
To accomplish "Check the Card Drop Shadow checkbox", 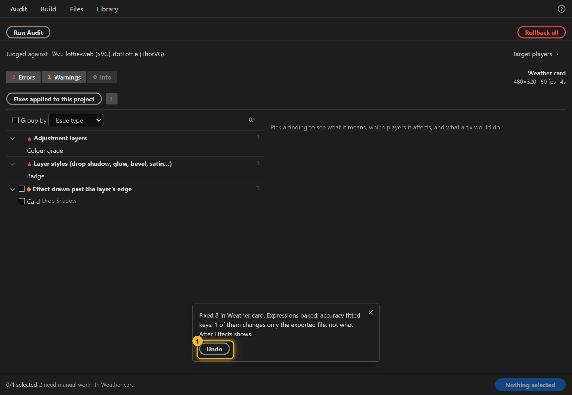I will tap(22, 201).
